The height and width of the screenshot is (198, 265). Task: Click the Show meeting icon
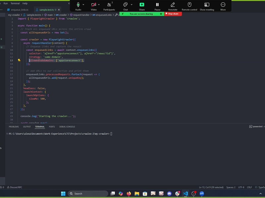pos(207,5)
